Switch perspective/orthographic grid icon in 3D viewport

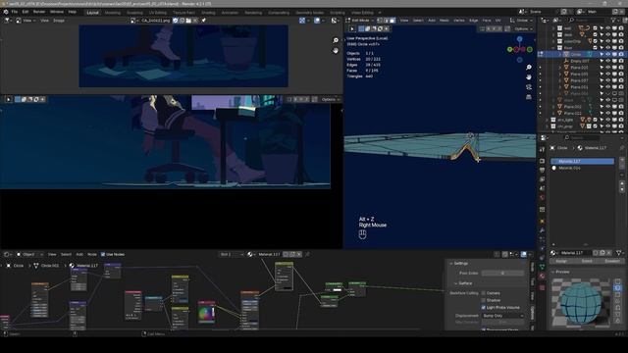[x=529, y=96]
